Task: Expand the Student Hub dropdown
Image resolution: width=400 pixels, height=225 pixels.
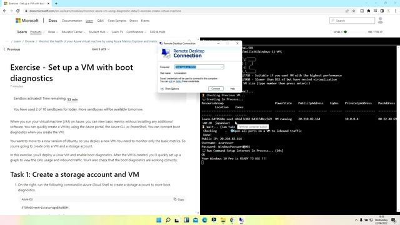Action: (99, 32)
